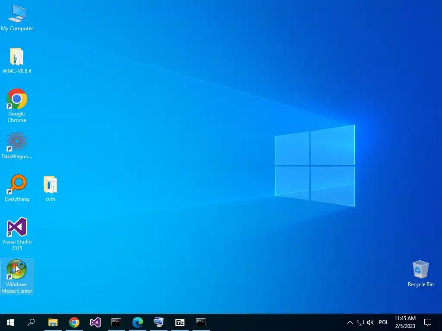
Task: Open the Windows Start menu
Action: [10, 322]
